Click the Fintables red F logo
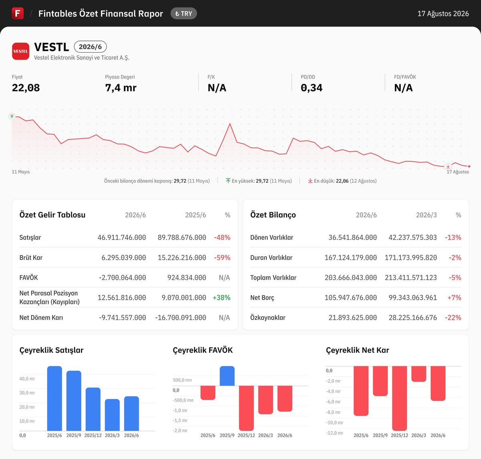Screen dimensions: 481x459 click(x=18, y=13)
